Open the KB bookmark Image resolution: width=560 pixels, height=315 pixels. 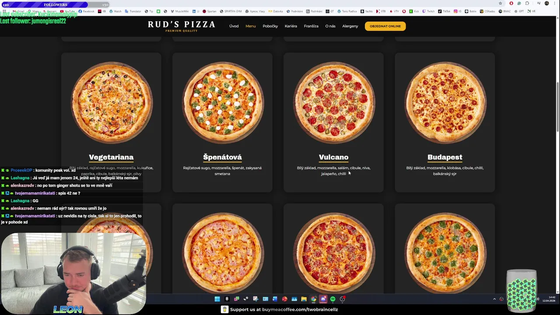tap(102, 11)
